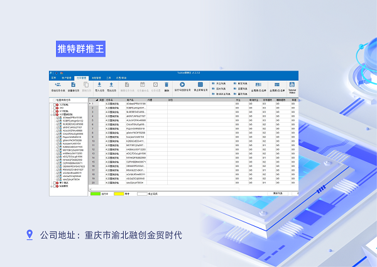Tick the checkbox of the second-to-last tree group

point(55,183)
